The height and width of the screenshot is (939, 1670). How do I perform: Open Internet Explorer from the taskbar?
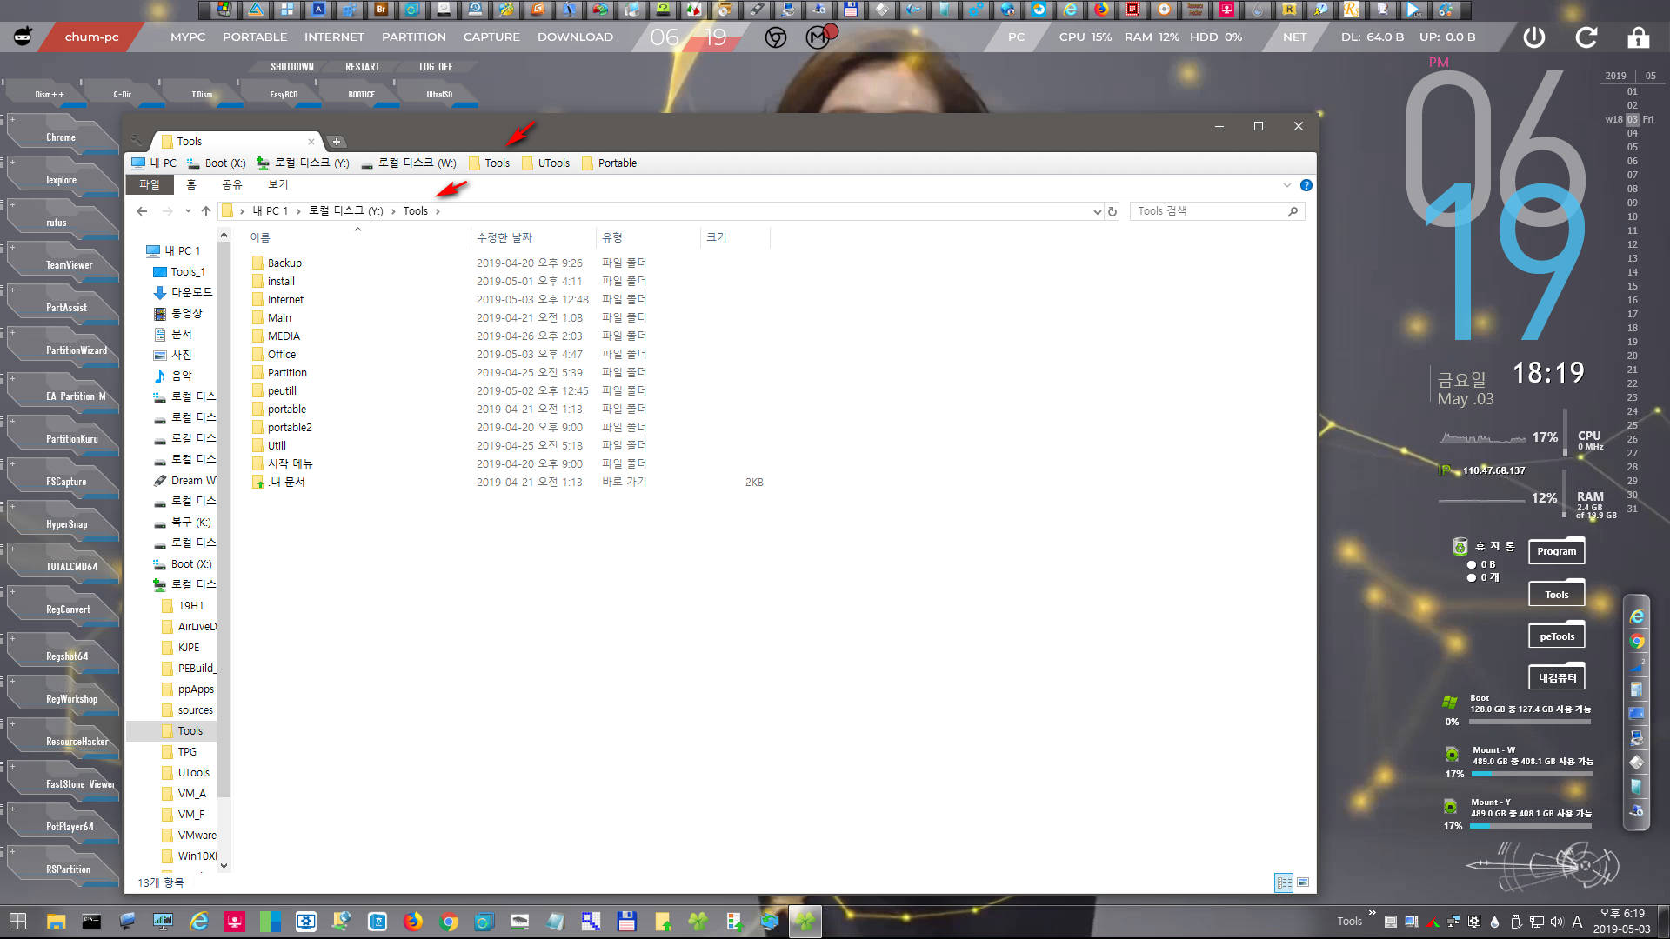pyautogui.click(x=199, y=922)
